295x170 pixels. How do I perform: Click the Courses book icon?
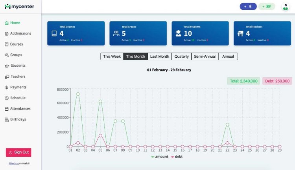pyautogui.click(x=7, y=44)
